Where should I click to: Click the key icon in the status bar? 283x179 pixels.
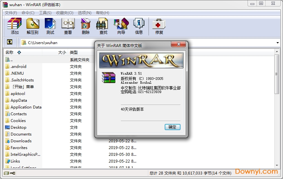(13, 173)
